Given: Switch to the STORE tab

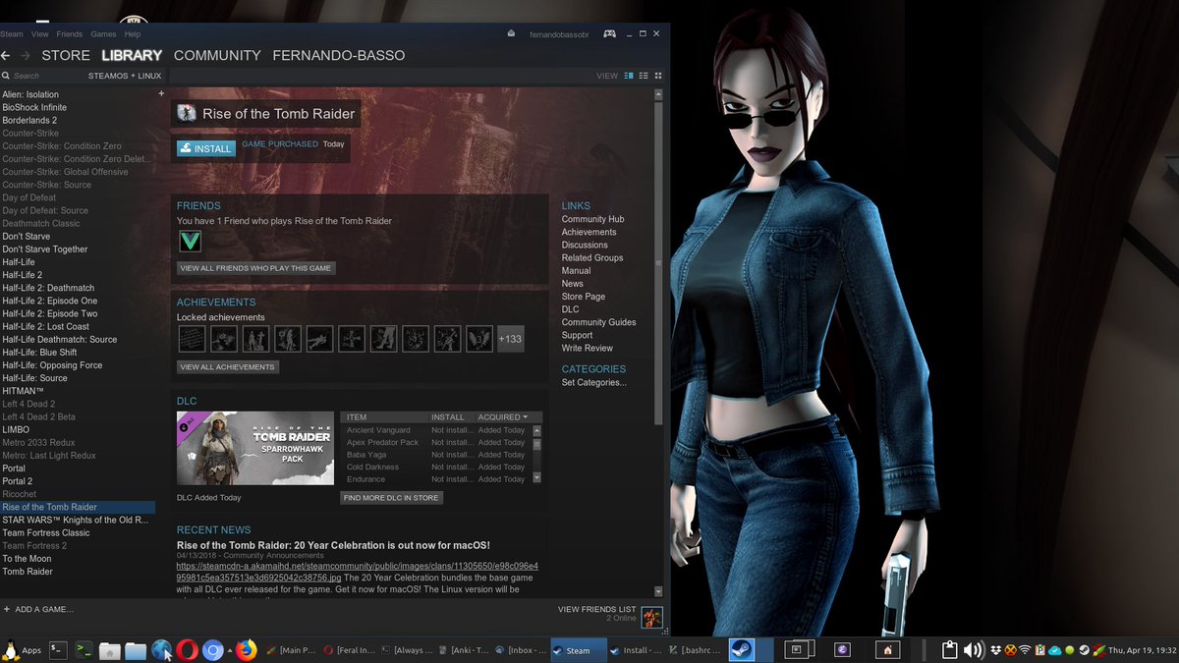Looking at the screenshot, I should tap(66, 55).
